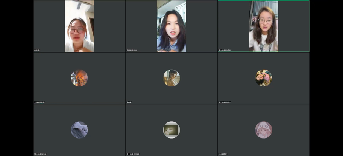The width and height of the screenshot is (343, 156).
Task: Select name label under gray-blue hooded avatar
Action: pos(40,154)
